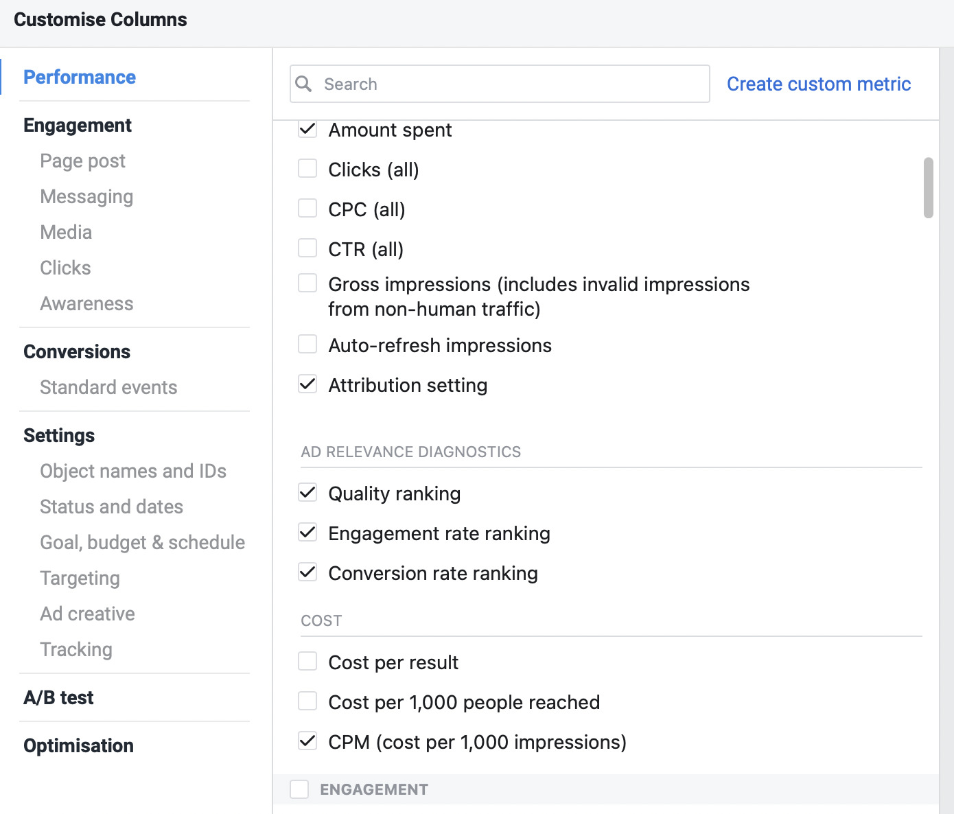Disable the Amount spent column
Screen dimensions: 954x814
tap(307, 128)
